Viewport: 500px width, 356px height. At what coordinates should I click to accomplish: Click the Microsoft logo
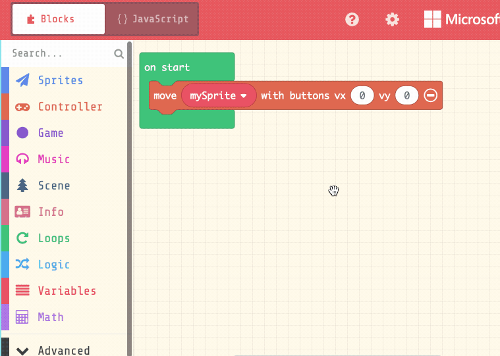462,20
